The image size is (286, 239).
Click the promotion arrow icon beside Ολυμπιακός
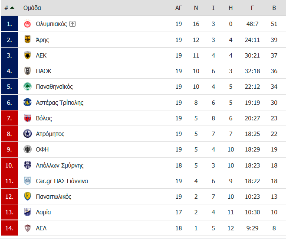coord(72,24)
